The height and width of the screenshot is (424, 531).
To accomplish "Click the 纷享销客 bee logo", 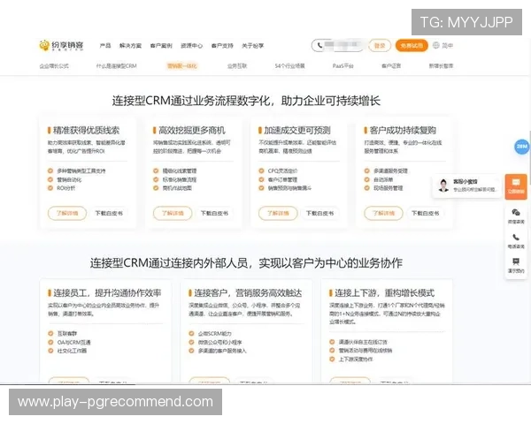I will point(61,45).
